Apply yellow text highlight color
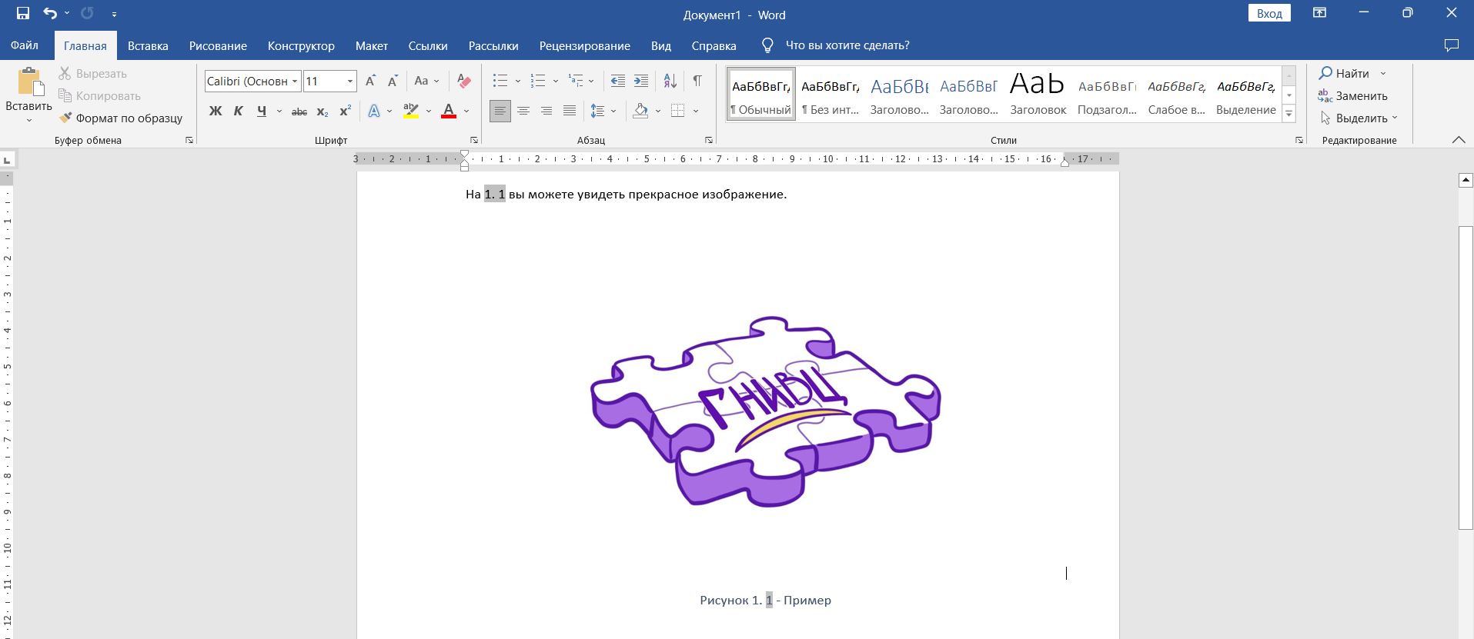 [411, 111]
